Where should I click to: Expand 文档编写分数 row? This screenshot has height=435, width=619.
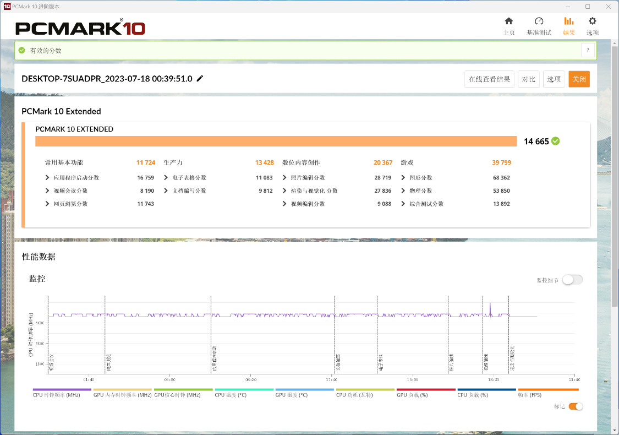click(x=166, y=191)
